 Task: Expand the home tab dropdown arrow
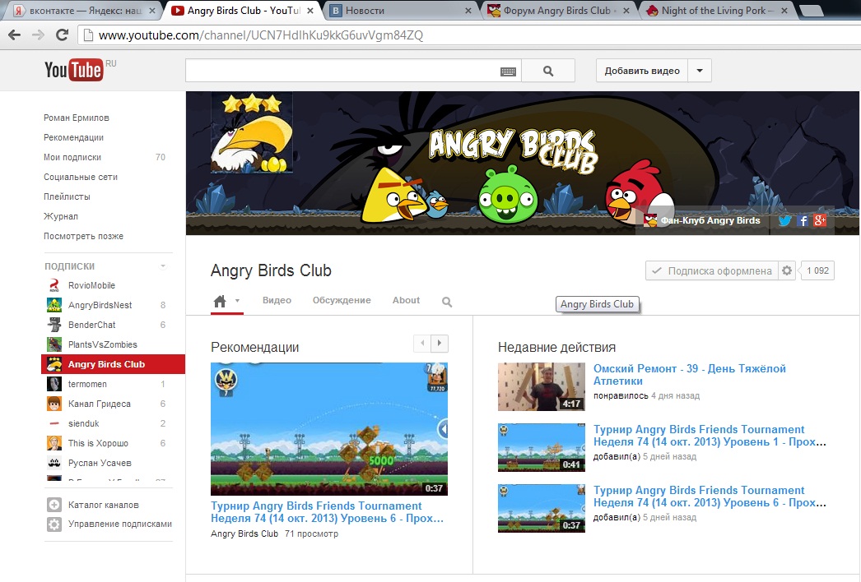(237, 301)
